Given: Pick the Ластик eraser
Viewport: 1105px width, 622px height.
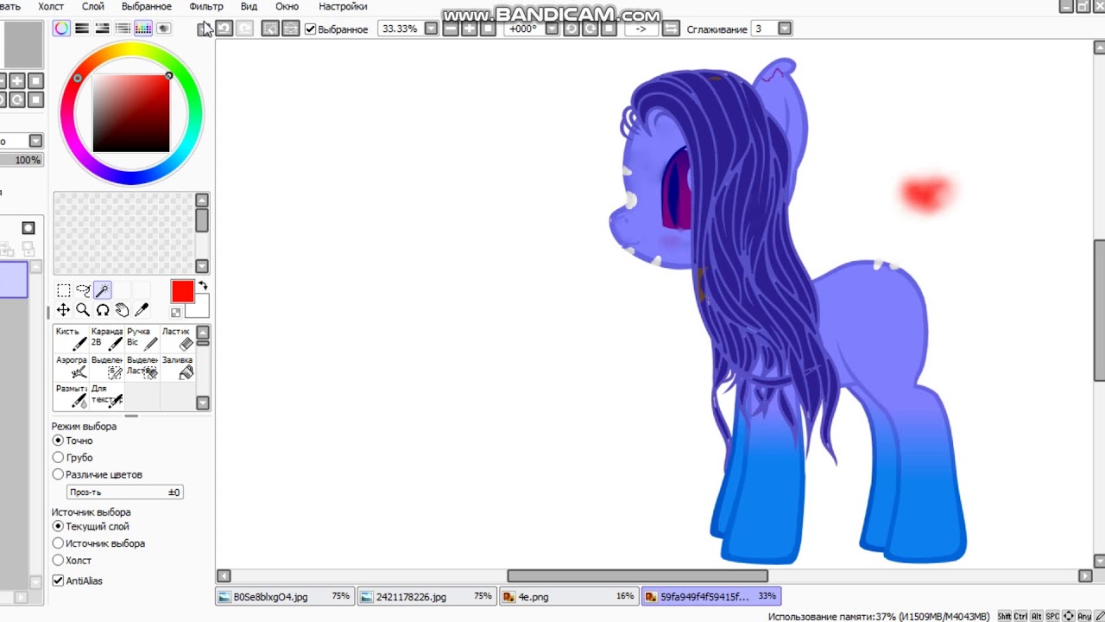Looking at the screenshot, I should [x=178, y=339].
